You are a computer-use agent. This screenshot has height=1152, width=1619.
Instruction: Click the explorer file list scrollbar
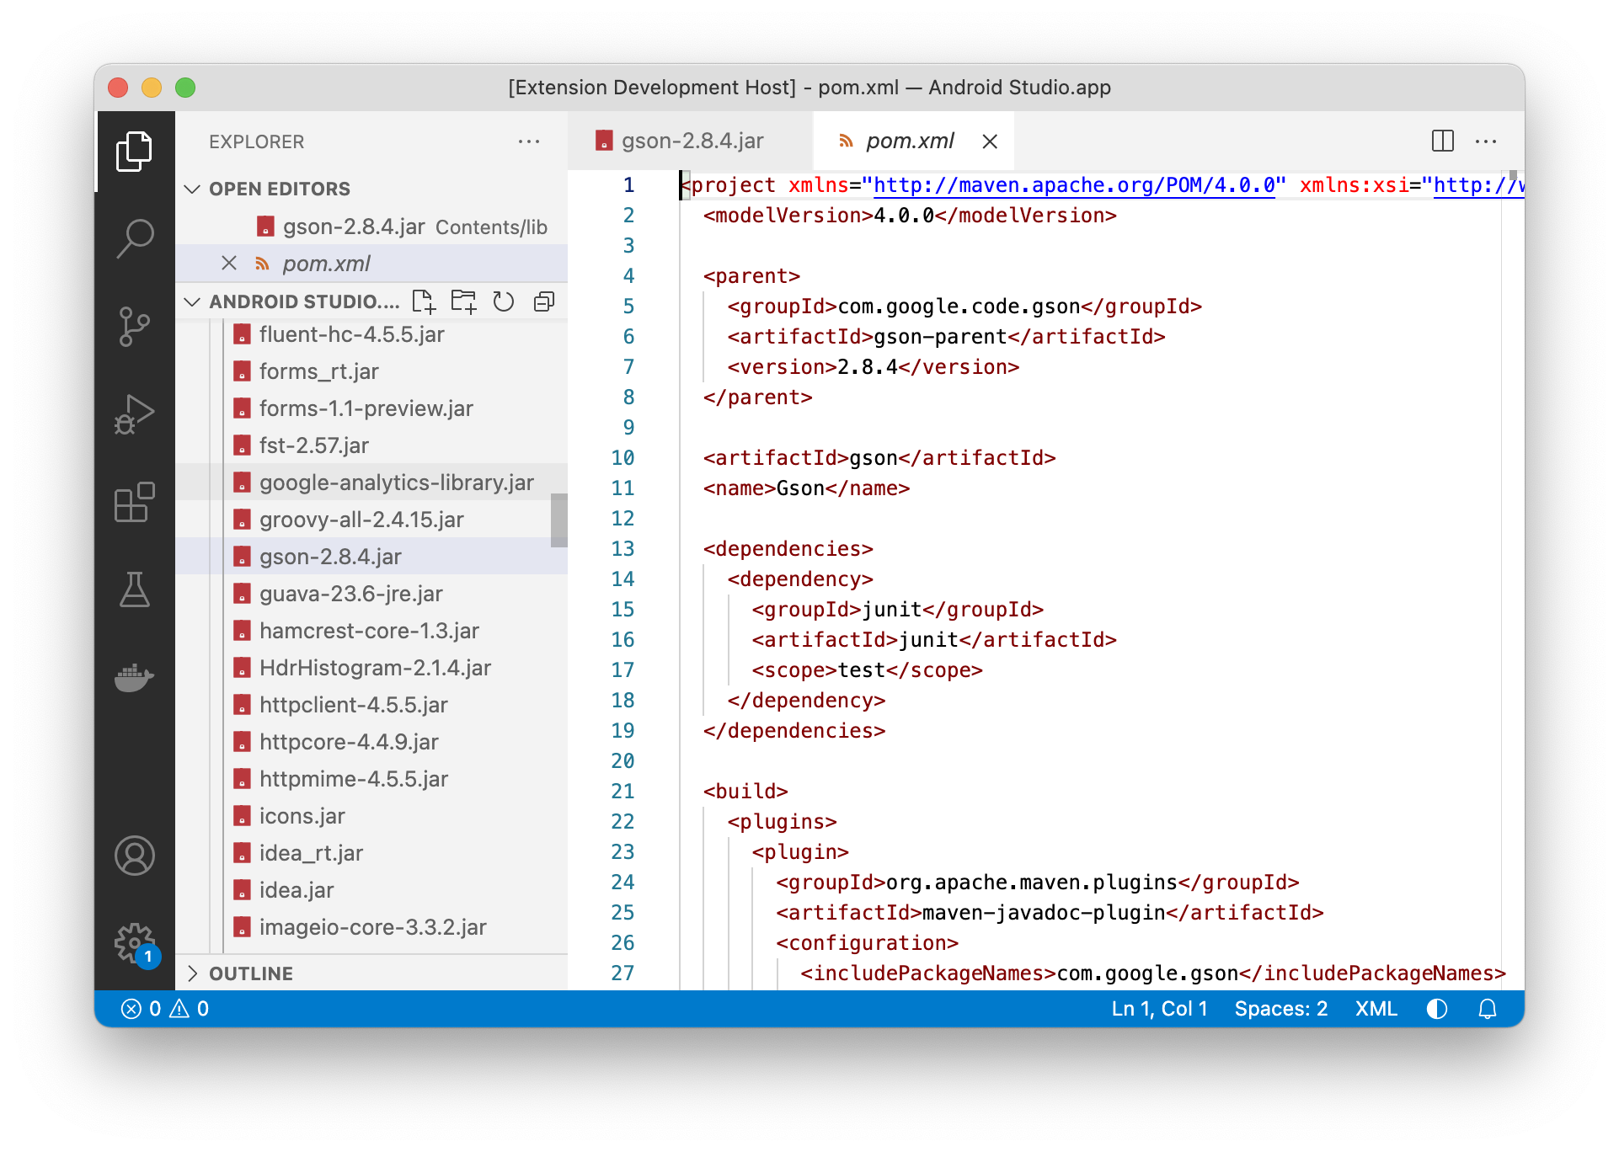pos(558,520)
